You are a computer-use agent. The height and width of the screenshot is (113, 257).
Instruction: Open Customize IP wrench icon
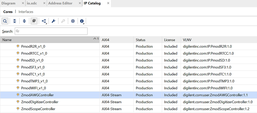click(x=53, y=21)
